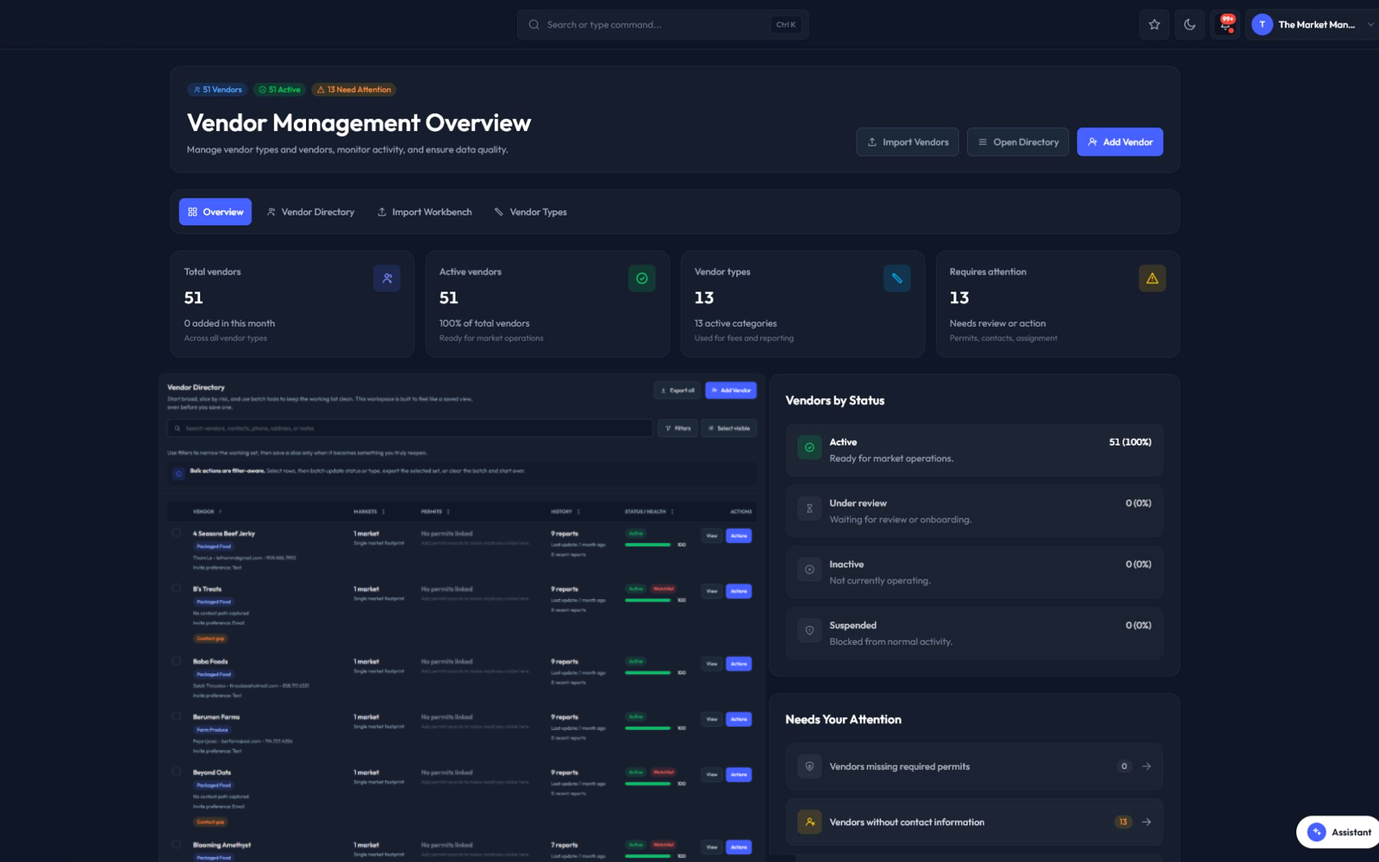Viewport: 1379px width, 862px height.
Task: Click the Farm Produce tag on Berumen Farms
Action: coord(212,730)
